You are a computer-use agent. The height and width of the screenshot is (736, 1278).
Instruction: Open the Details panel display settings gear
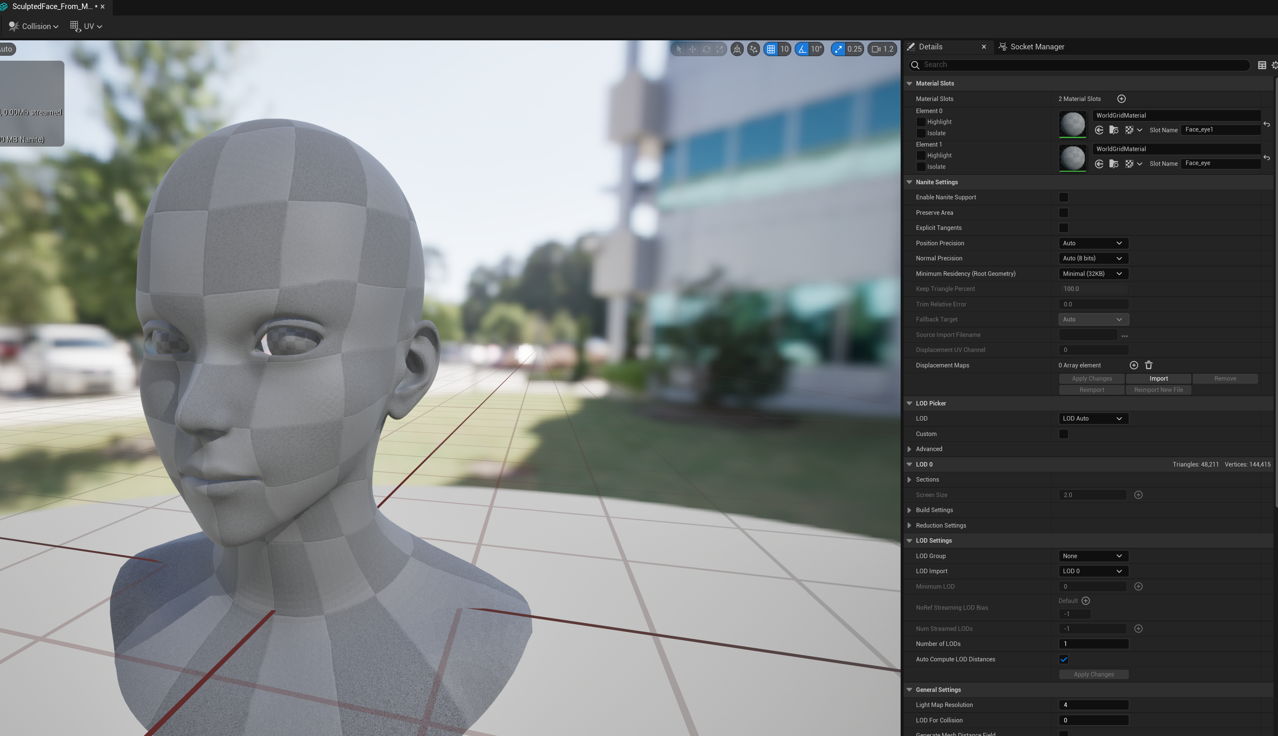click(1275, 65)
